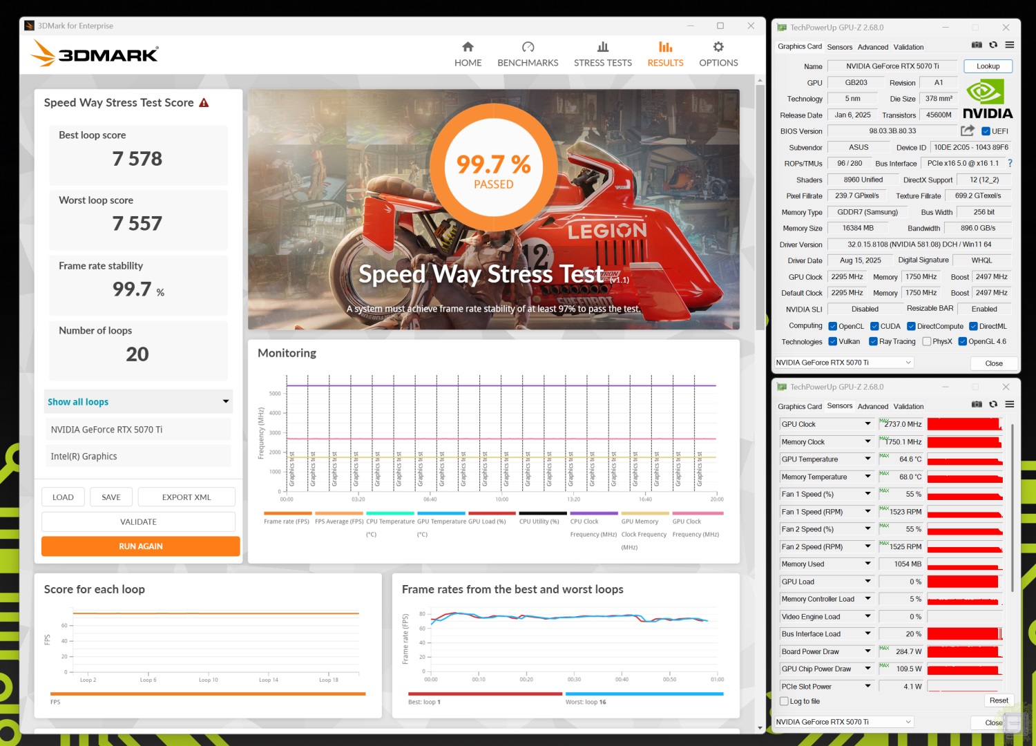Open the Stress Tests section

[x=602, y=54]
